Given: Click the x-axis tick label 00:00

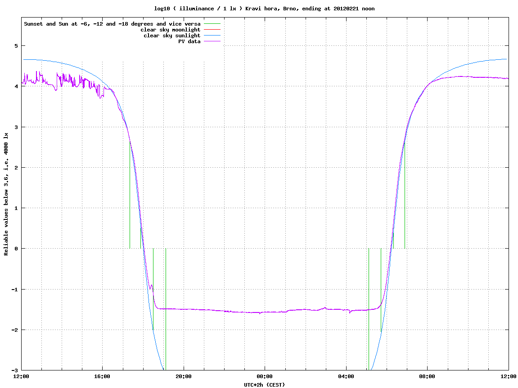Looking at the screenshot, I should pyautogui.click(x=265, y=376).
